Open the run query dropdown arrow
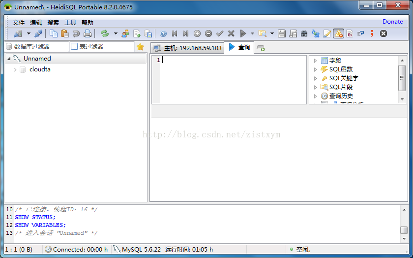This screenshot has width=413, height=258. coord(252,33)
